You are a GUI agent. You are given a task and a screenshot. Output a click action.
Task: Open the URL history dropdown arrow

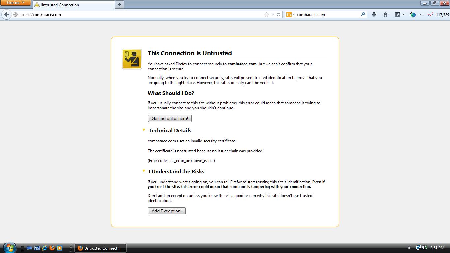(273, 14)
